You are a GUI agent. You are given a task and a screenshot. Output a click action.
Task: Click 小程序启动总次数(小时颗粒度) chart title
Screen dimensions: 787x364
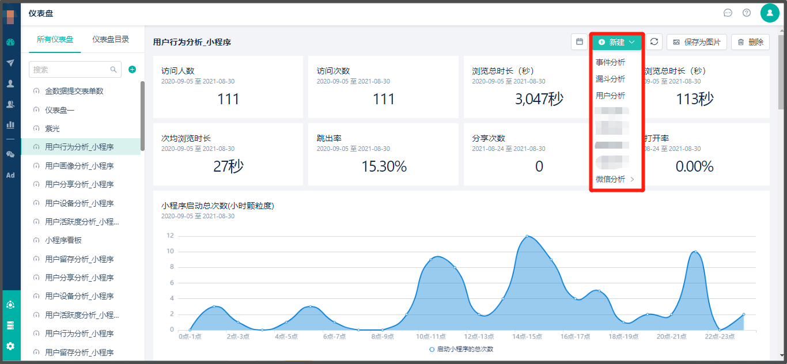[x=218, y=206]
